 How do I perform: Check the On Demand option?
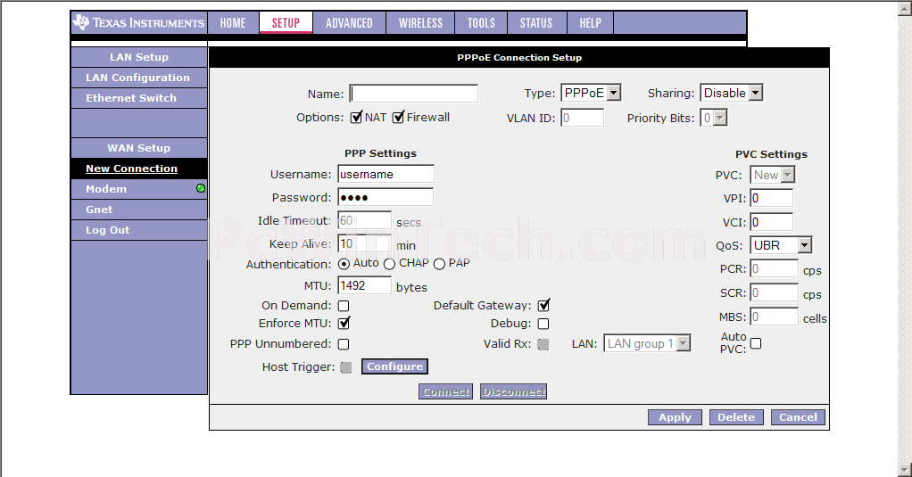point(344,306)
